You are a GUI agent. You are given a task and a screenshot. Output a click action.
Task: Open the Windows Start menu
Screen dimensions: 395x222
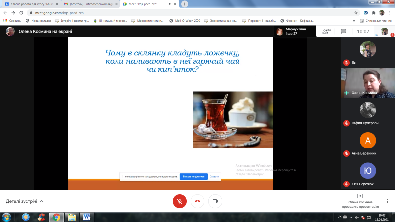click(6, 217)
